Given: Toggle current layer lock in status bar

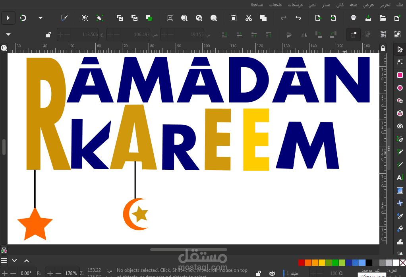Looking at the screenshot, I should click(x=258, y=273).
